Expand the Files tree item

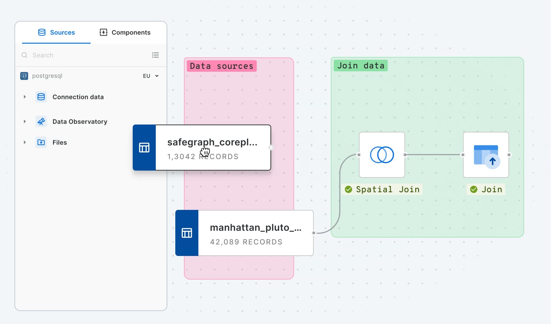pos(25,143)
